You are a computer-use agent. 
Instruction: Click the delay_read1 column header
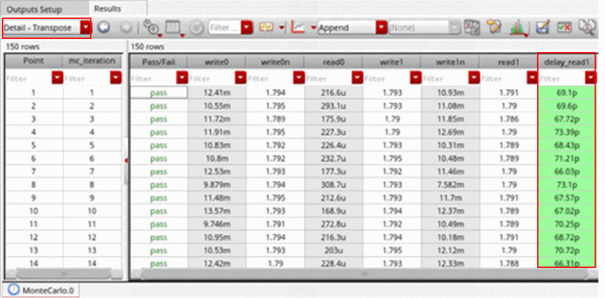[x=566, y=61]
